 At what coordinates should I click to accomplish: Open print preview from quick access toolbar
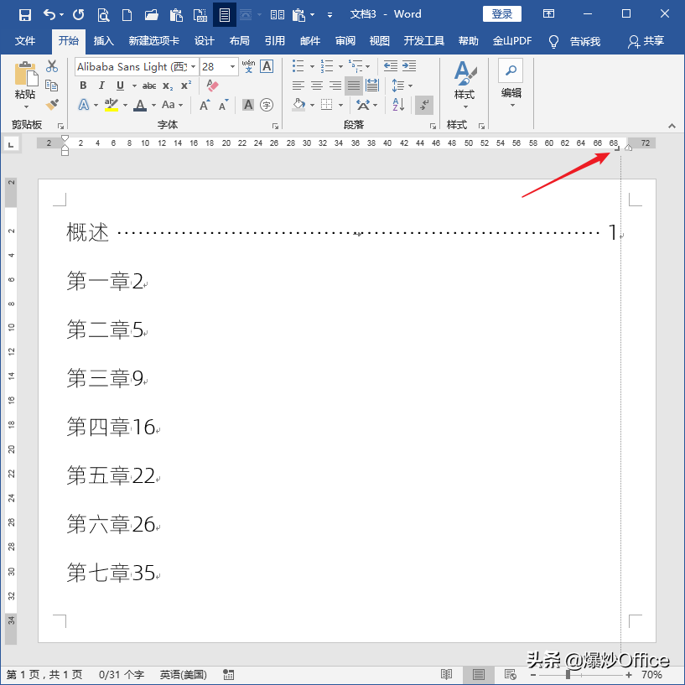(103, 15)
